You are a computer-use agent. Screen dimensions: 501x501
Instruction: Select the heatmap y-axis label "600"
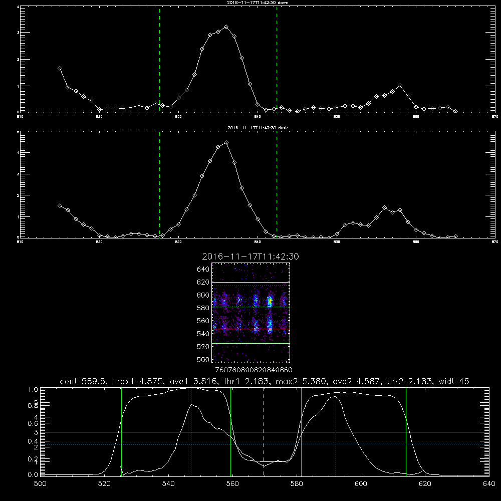pyautogui.click(x=203, y=295)
